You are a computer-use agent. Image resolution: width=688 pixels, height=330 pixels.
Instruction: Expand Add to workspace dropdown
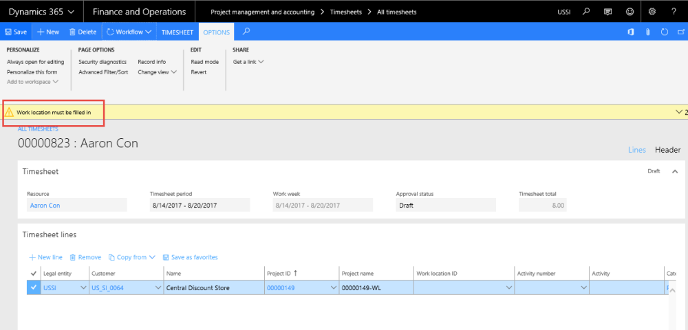click(x=32, y=82)
